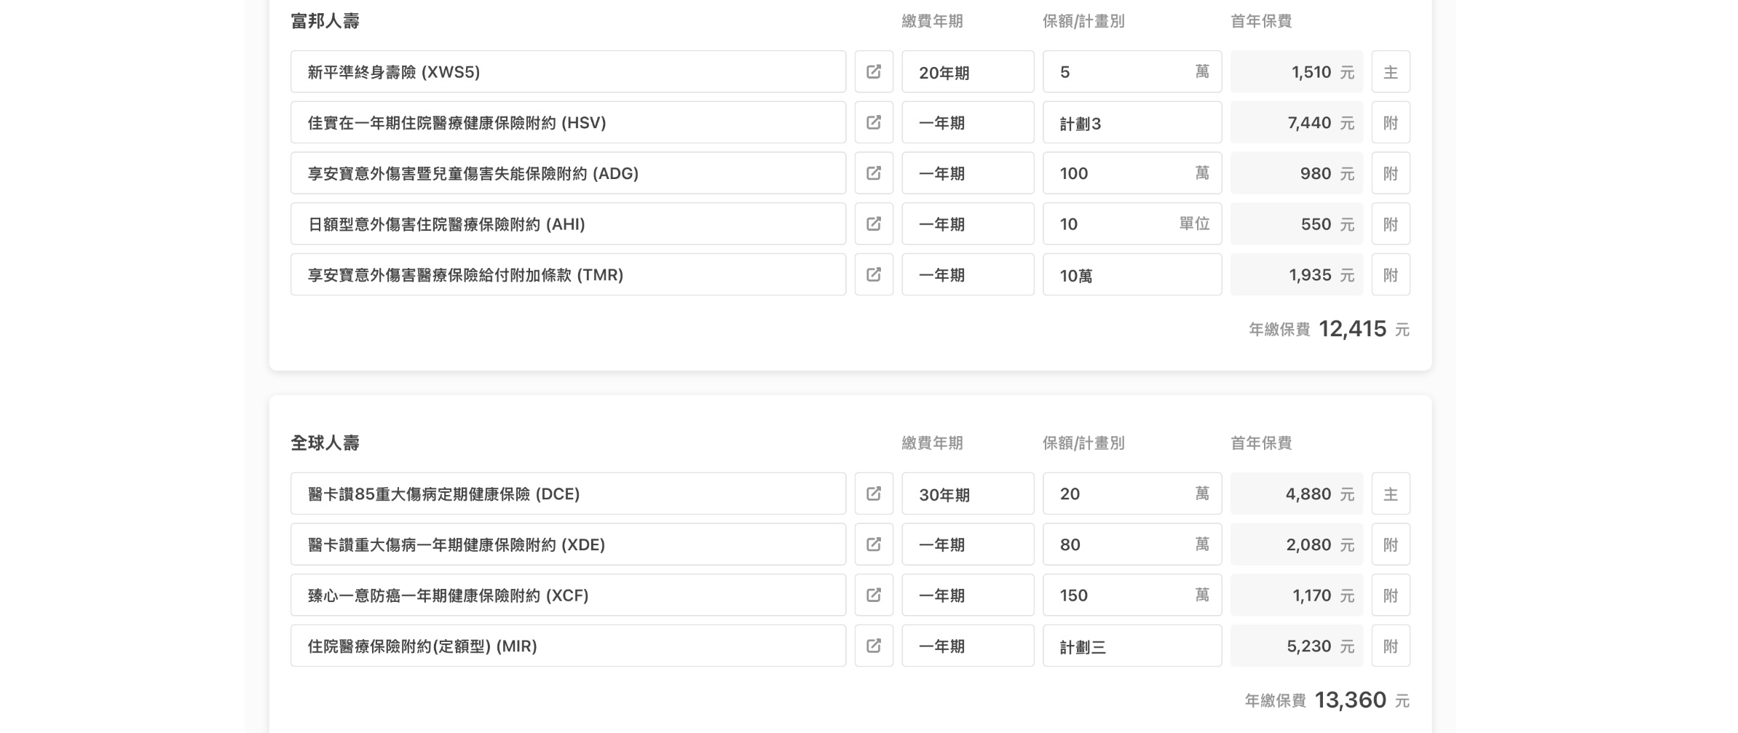Image resolution: width=1738 pixels, height=733 pixels.
Task: Open 20年期 payment term dropdown for XWS5
Action: (967, 71)
